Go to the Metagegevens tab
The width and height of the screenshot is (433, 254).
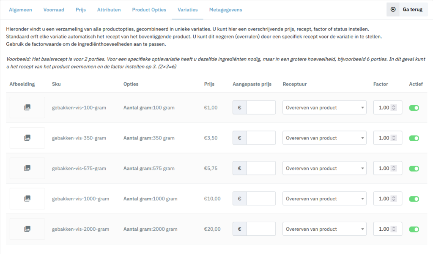225,10
